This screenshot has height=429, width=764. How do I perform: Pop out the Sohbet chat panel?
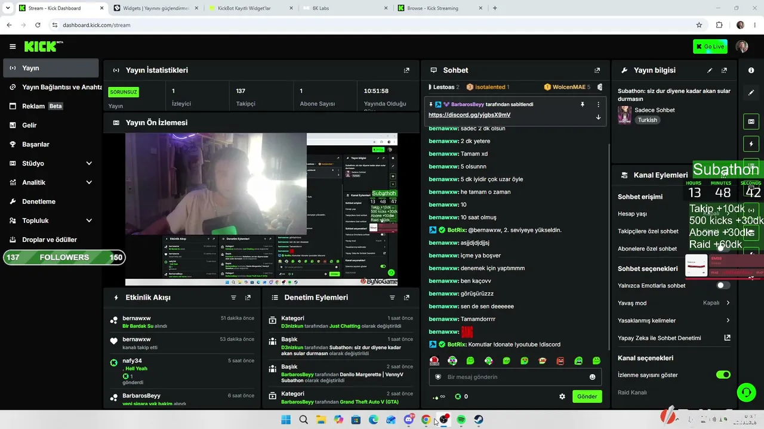[x=597, y=70]
